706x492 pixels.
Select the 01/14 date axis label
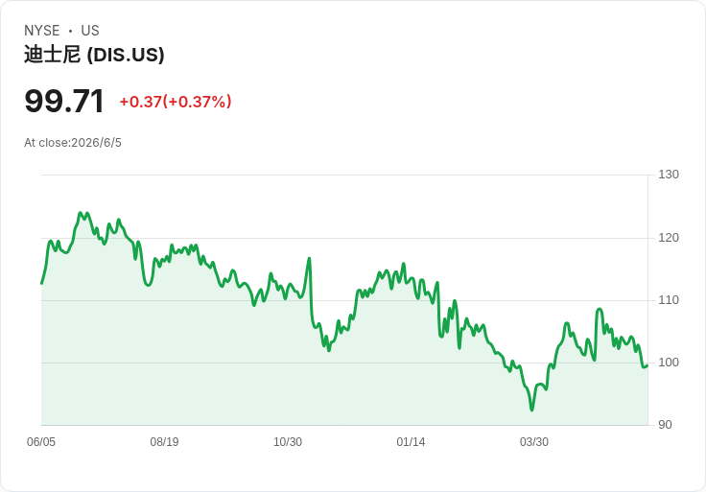click(x=411, y=442)
